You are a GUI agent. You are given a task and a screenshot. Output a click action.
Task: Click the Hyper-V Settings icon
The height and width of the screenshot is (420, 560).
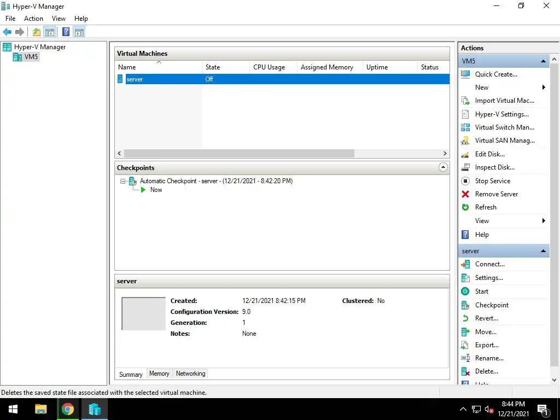pos(465,114)
